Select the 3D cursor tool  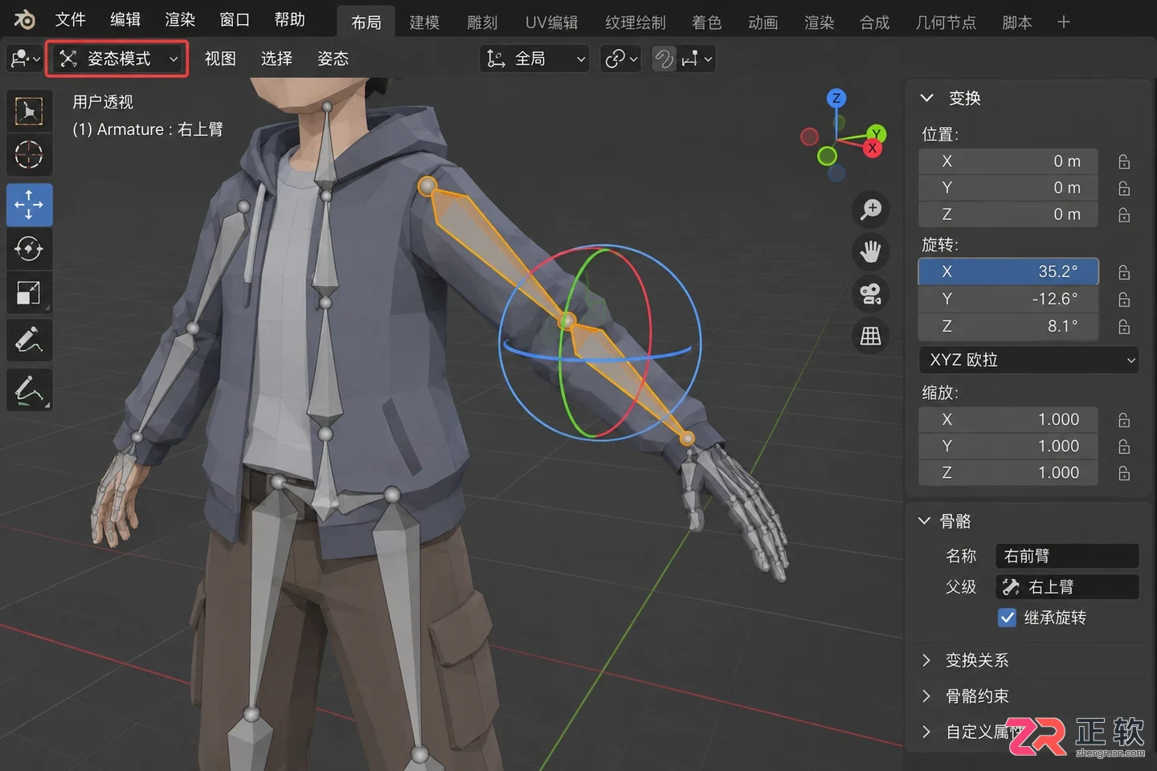29,154
